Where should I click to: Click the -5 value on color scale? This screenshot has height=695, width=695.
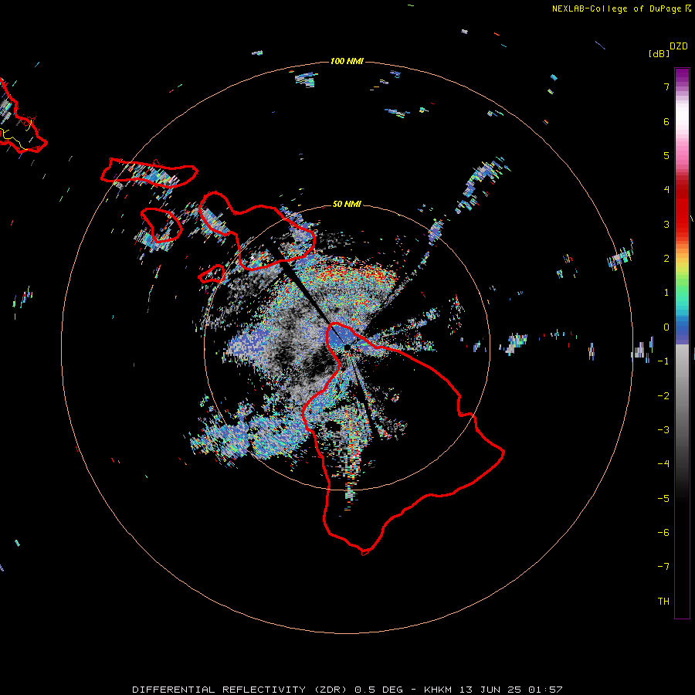point(663,499)
